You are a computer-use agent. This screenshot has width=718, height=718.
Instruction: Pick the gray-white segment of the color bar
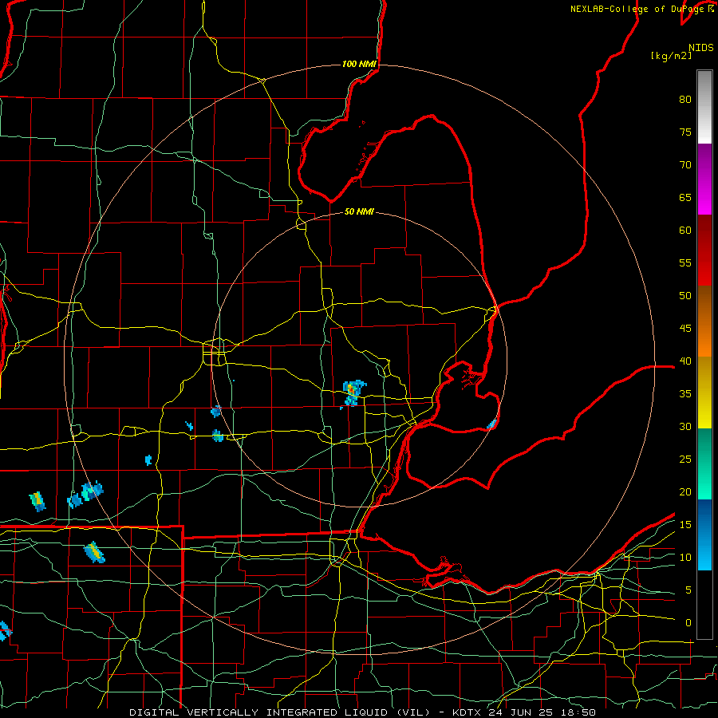point(704,107)
